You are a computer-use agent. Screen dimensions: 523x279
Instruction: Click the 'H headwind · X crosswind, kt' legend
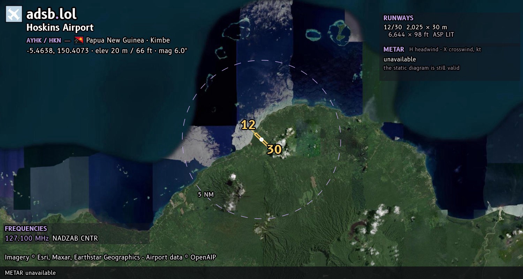pyautogui.click(x=445, y=50)
